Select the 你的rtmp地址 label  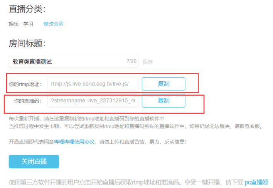(x=25, y=84)
